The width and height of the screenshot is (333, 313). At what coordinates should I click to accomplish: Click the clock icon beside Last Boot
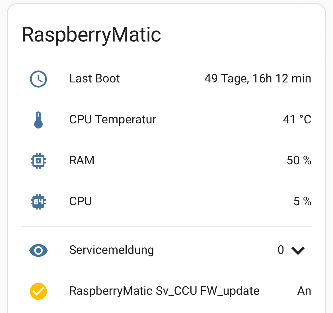tap(38, 79)
